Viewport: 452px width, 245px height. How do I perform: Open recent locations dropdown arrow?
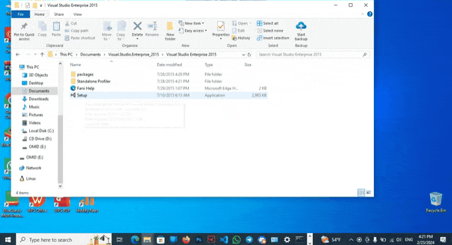click(x=35, y=54)
